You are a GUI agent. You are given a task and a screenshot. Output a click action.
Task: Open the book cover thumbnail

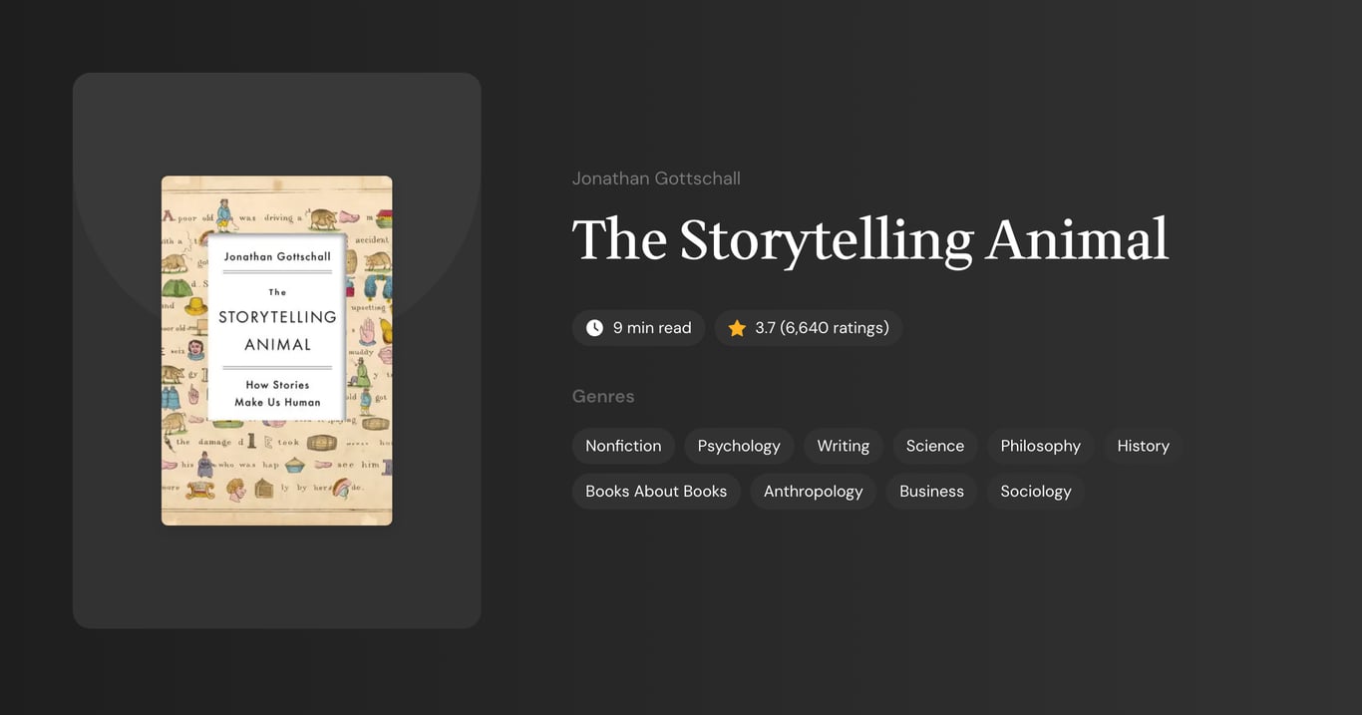pos(276,349)
